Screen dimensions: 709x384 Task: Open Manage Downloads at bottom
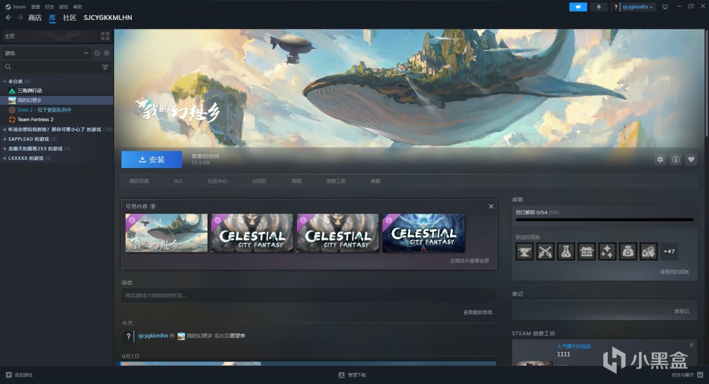[352, 375]
